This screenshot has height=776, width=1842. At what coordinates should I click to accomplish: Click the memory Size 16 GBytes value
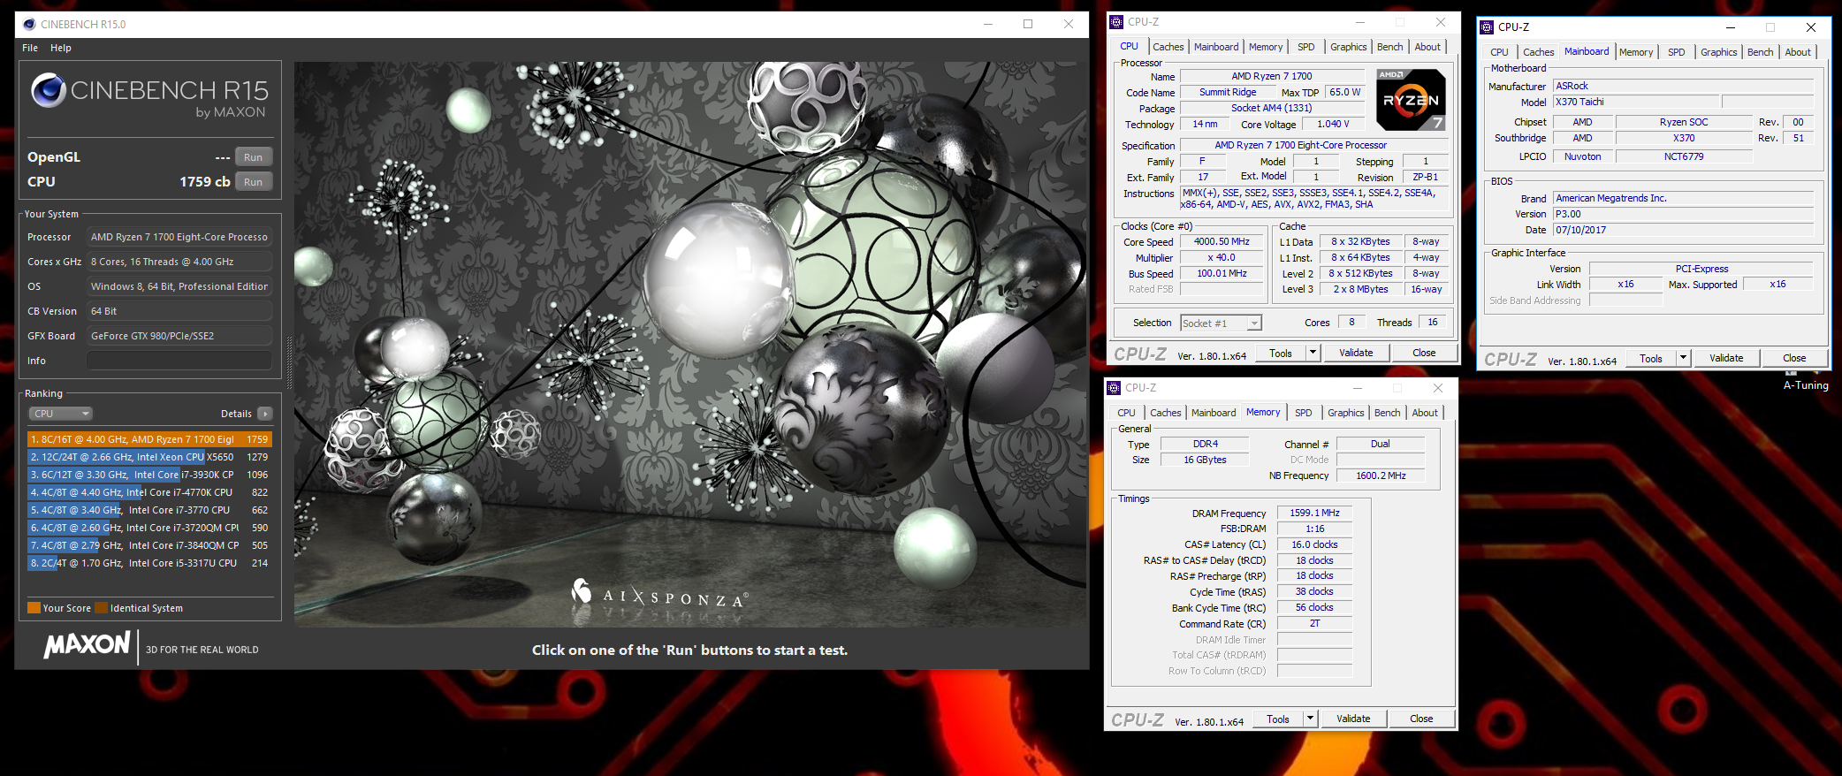pos(1205,460)
